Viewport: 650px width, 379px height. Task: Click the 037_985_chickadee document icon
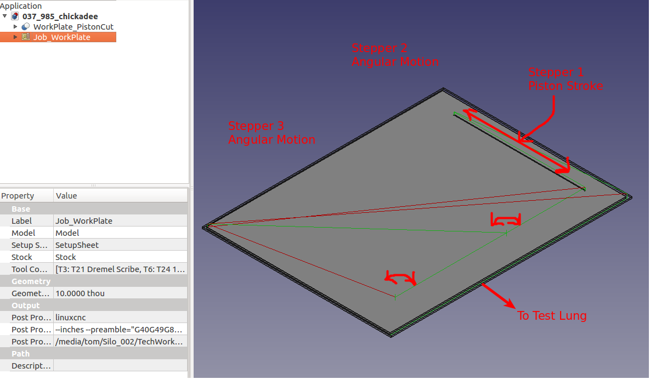click(15, 16)
